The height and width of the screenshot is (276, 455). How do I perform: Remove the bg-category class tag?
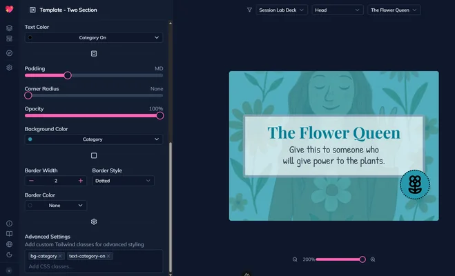pyautogui.click(x=60, y=256)
